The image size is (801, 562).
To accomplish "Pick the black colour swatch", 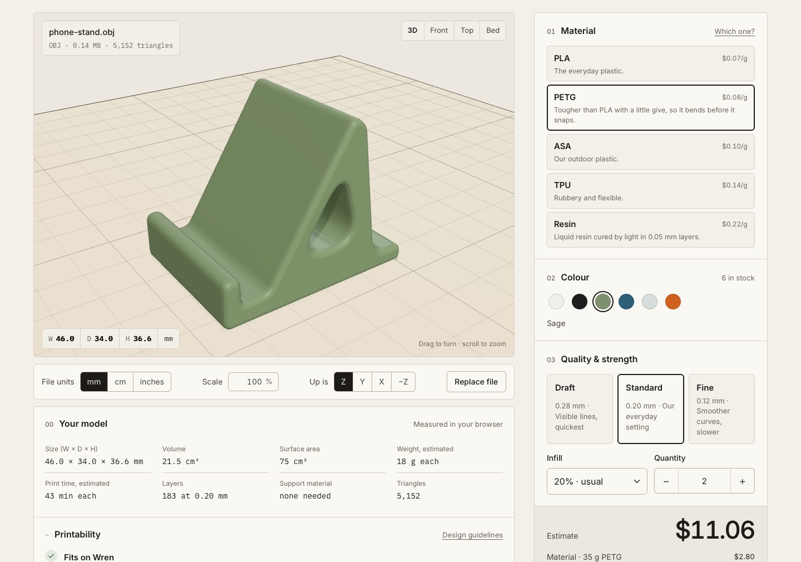I will 580,302.
